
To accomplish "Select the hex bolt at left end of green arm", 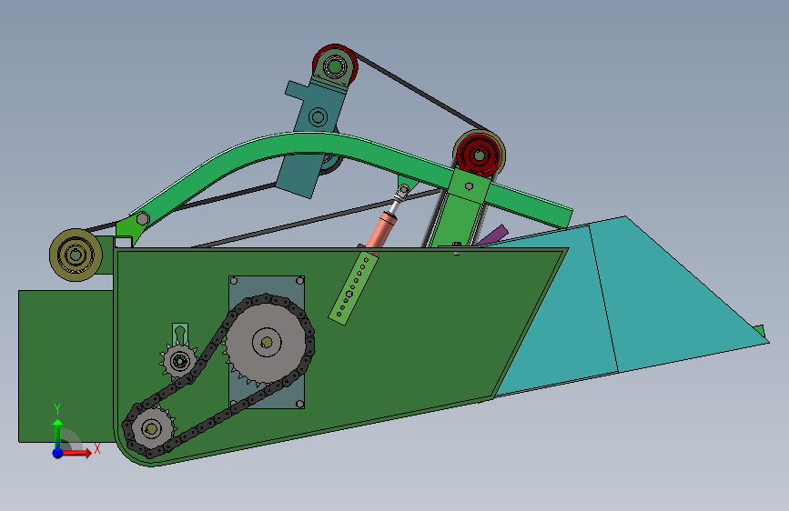I will coord(142,219).
